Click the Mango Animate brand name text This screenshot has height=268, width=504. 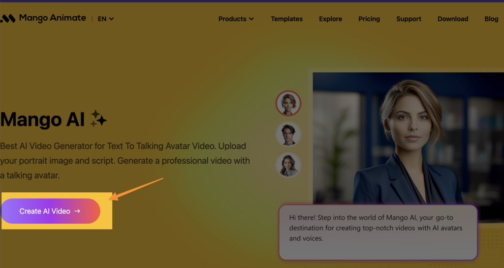(x=53, y=19)
